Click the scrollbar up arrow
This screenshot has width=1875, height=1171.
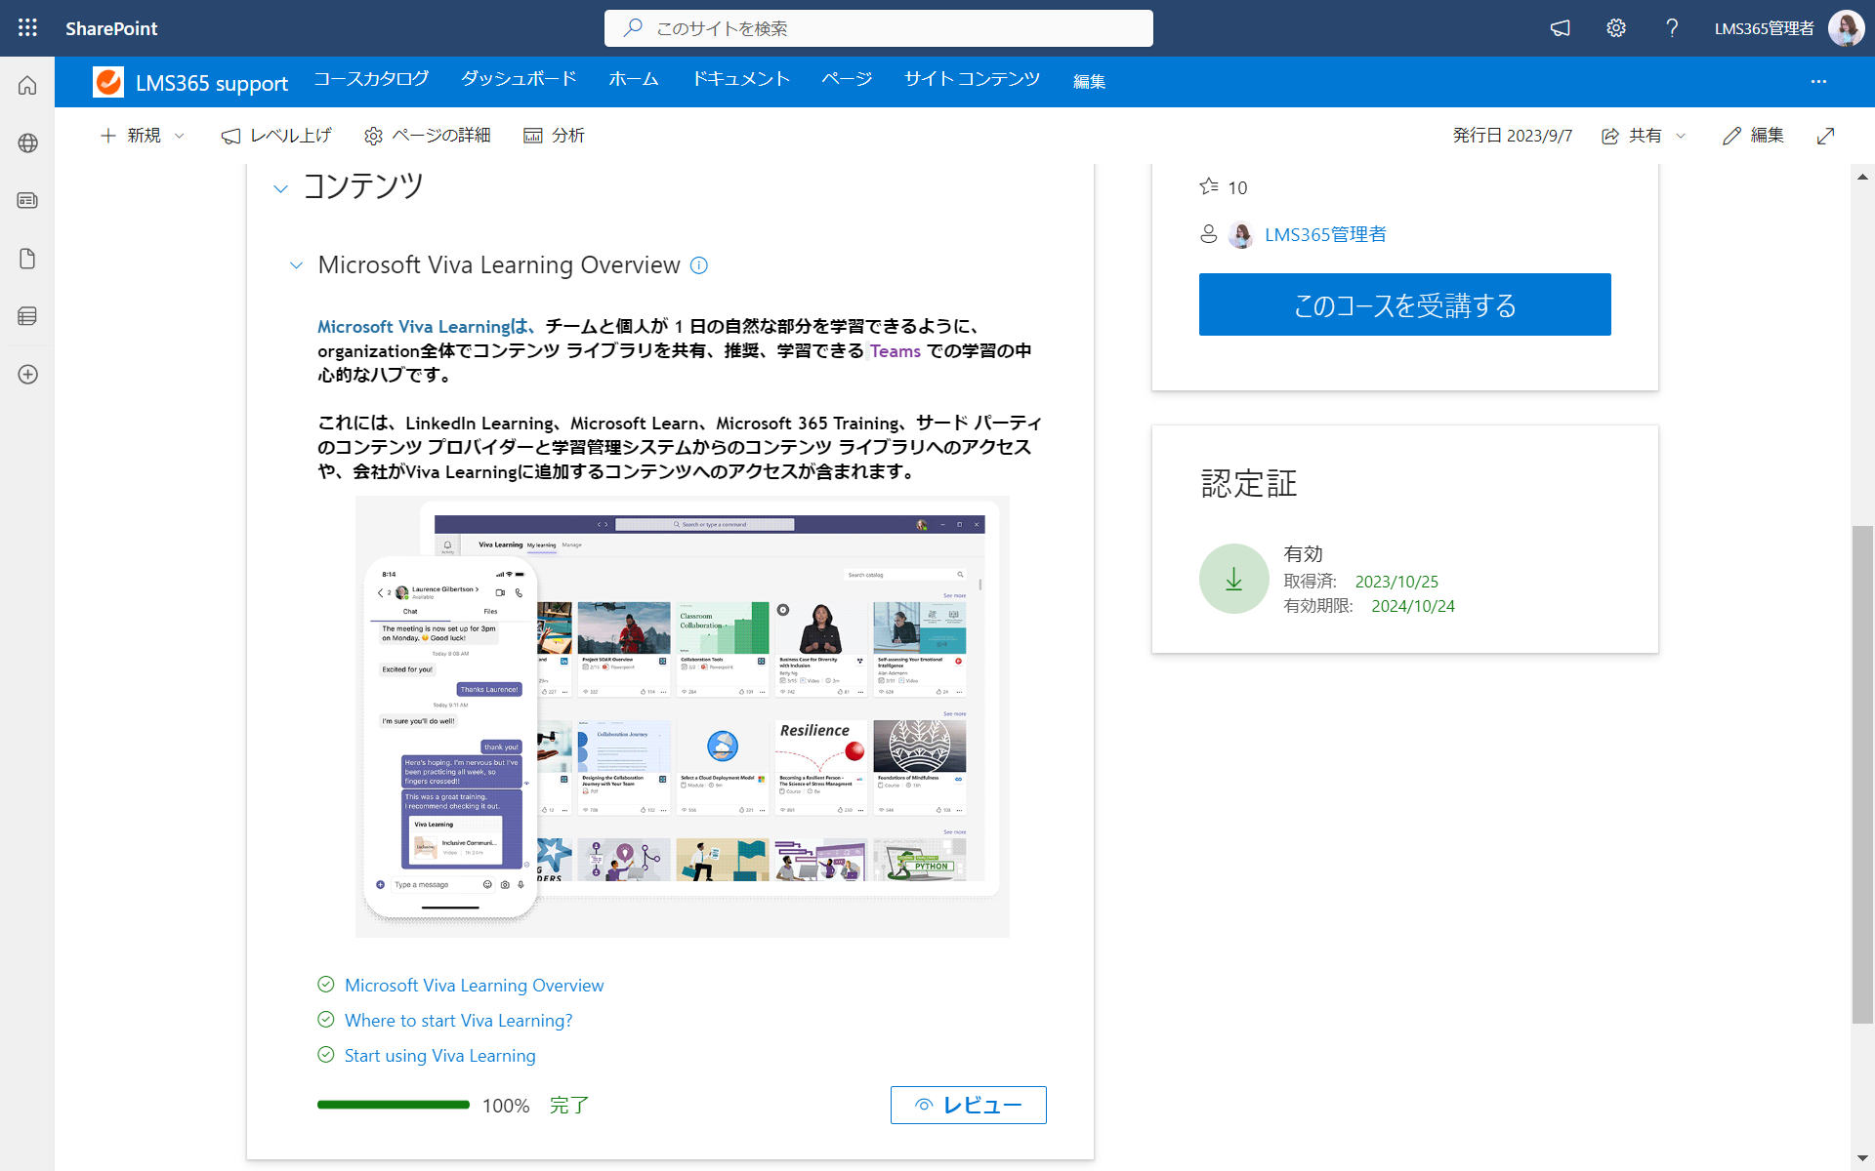pyautogui.click(x=1862, y=177)
